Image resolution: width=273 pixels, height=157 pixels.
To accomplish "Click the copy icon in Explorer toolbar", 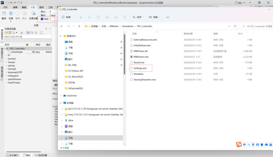I will pyautogui.click(x=90, y=17).
